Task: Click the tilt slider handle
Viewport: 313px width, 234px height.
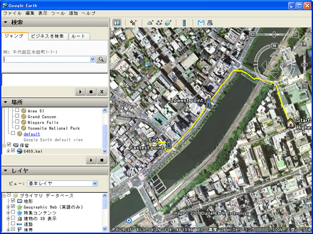Action: click(x=274, y=34)
